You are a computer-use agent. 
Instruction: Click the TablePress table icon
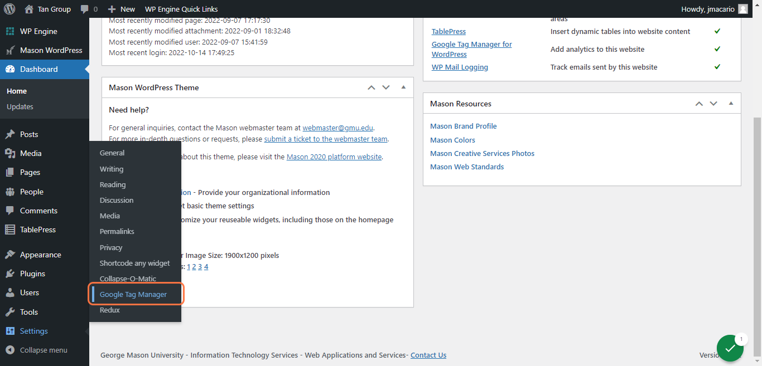(10, 230)
